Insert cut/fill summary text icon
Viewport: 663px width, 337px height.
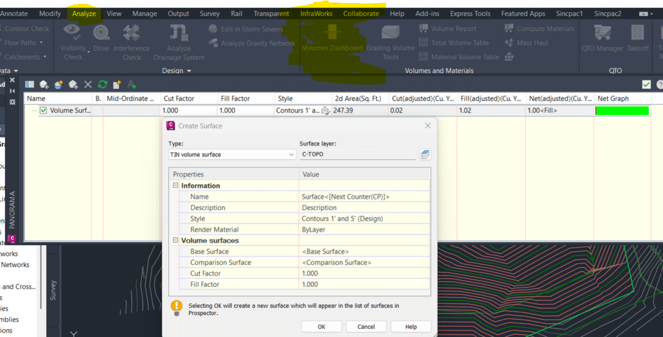click(131, 85)
